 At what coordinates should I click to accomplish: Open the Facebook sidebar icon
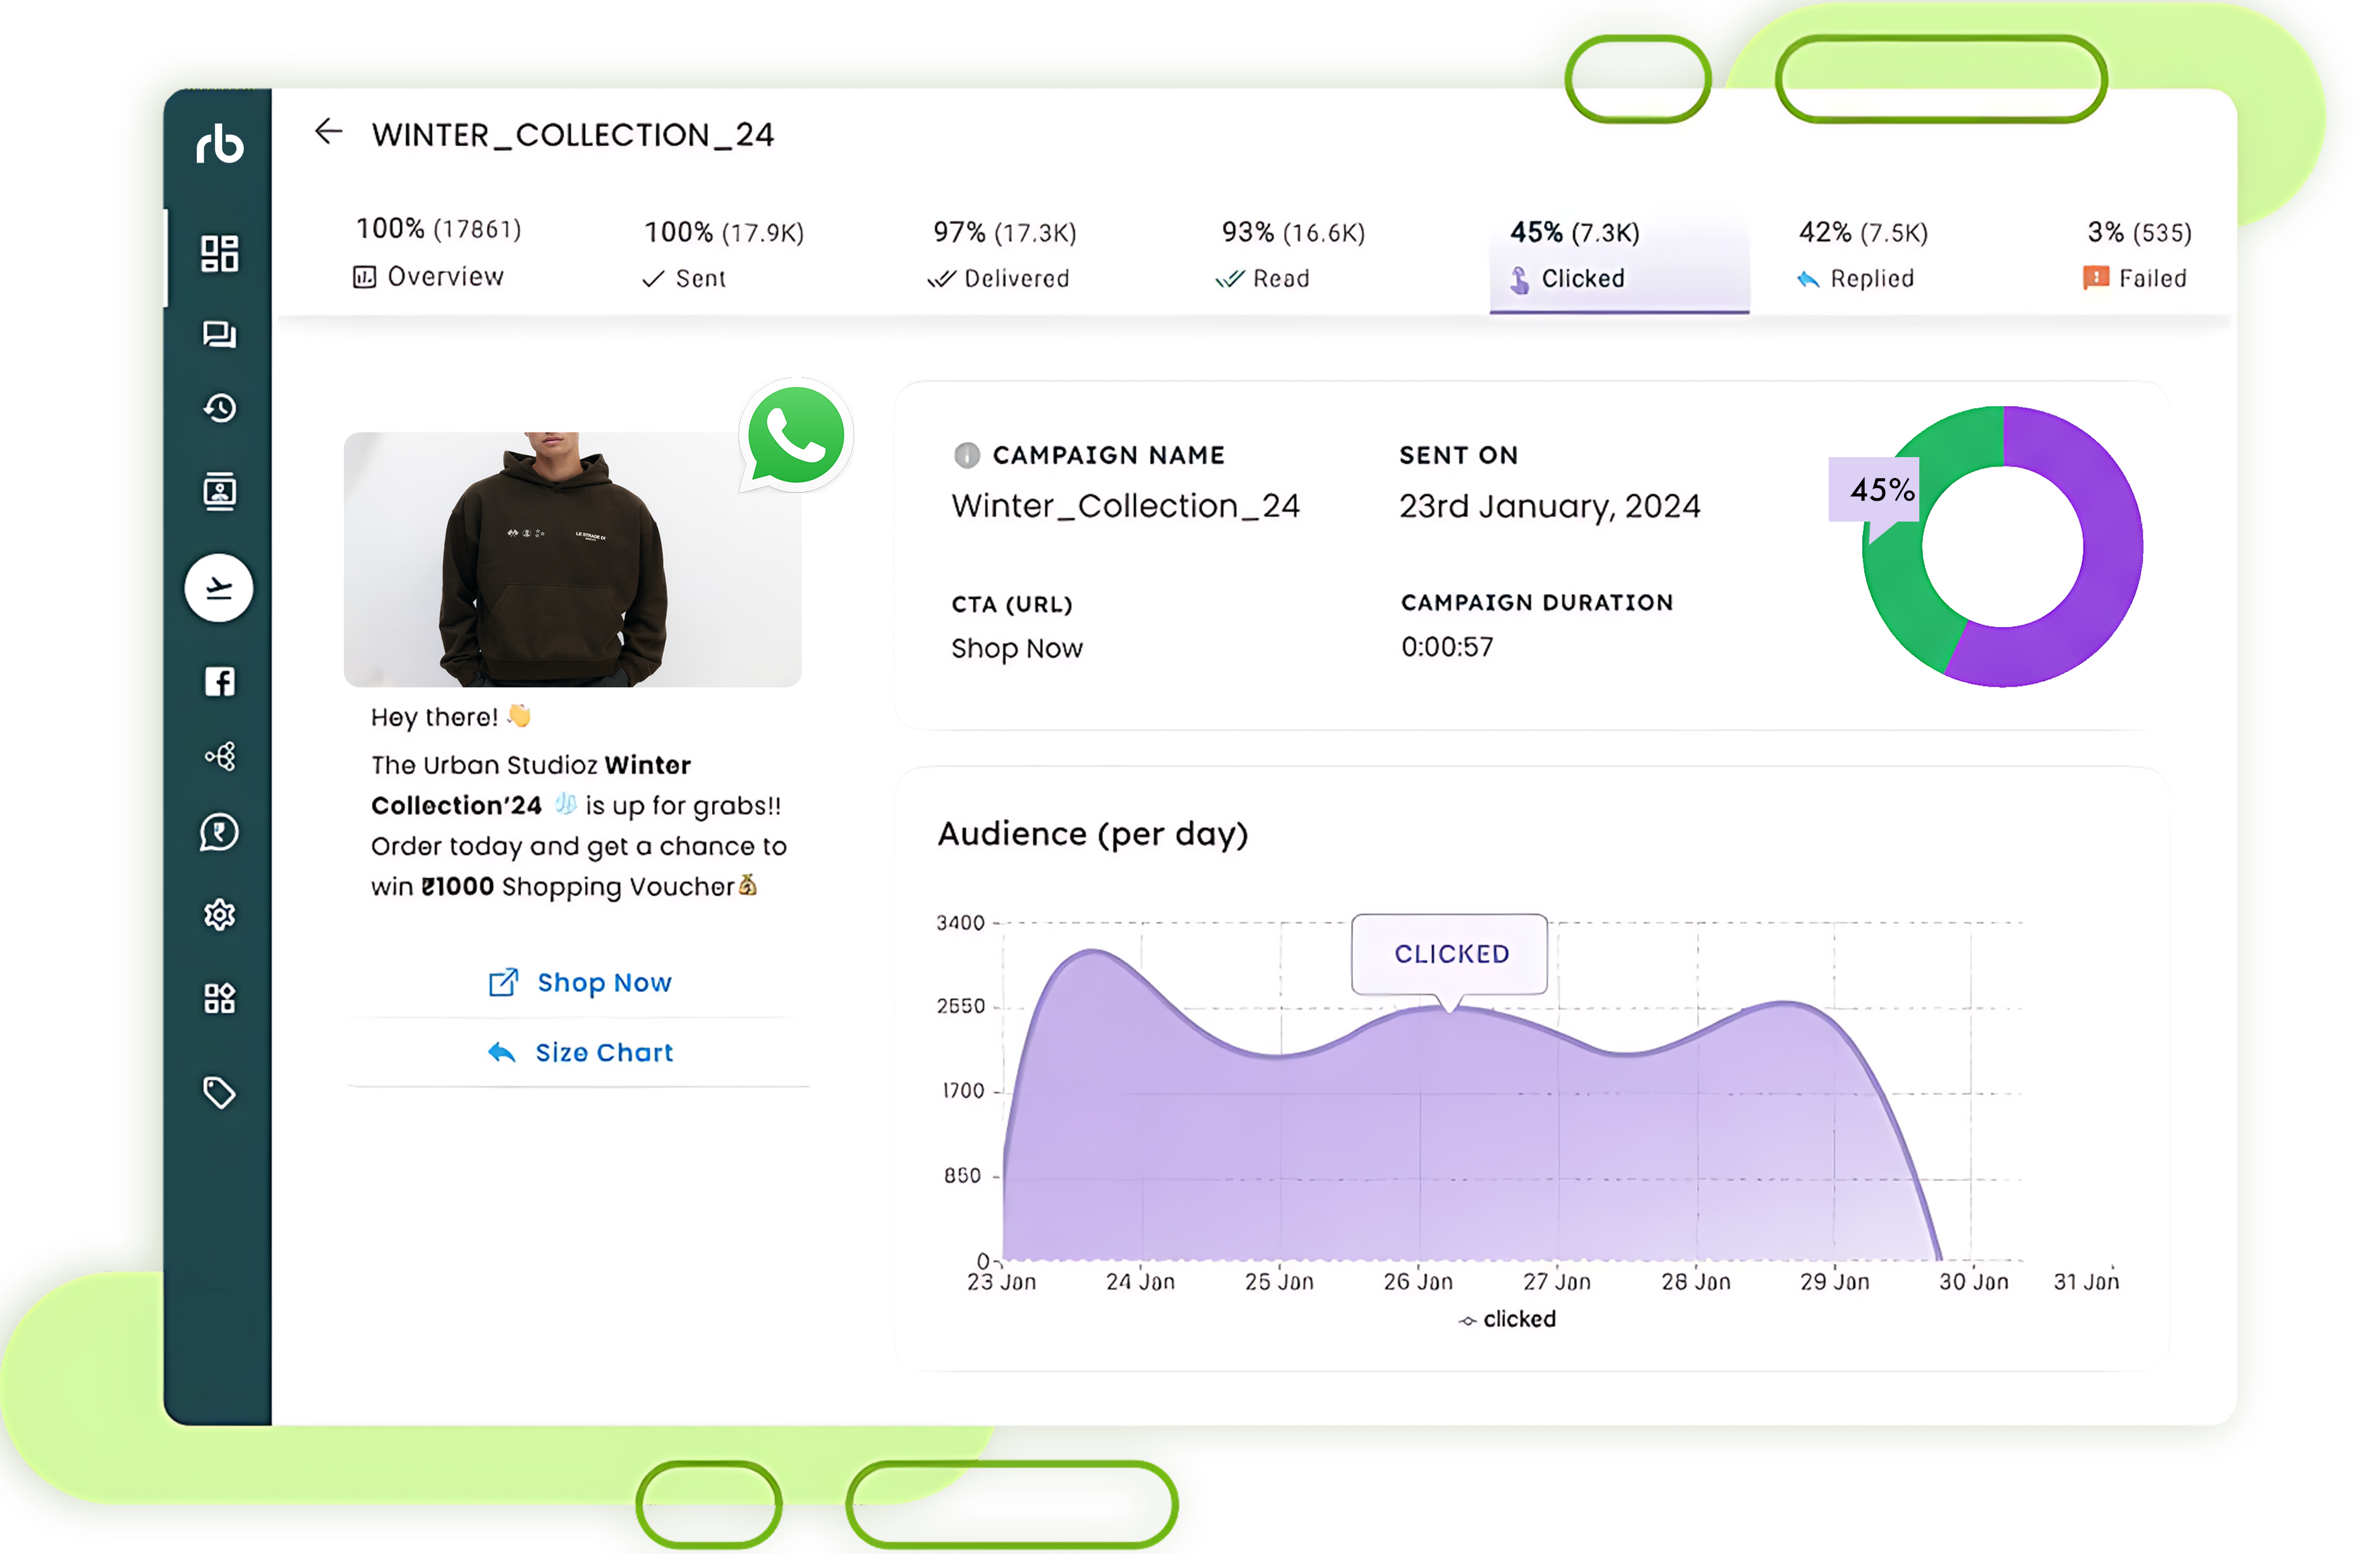coord(219,681)
